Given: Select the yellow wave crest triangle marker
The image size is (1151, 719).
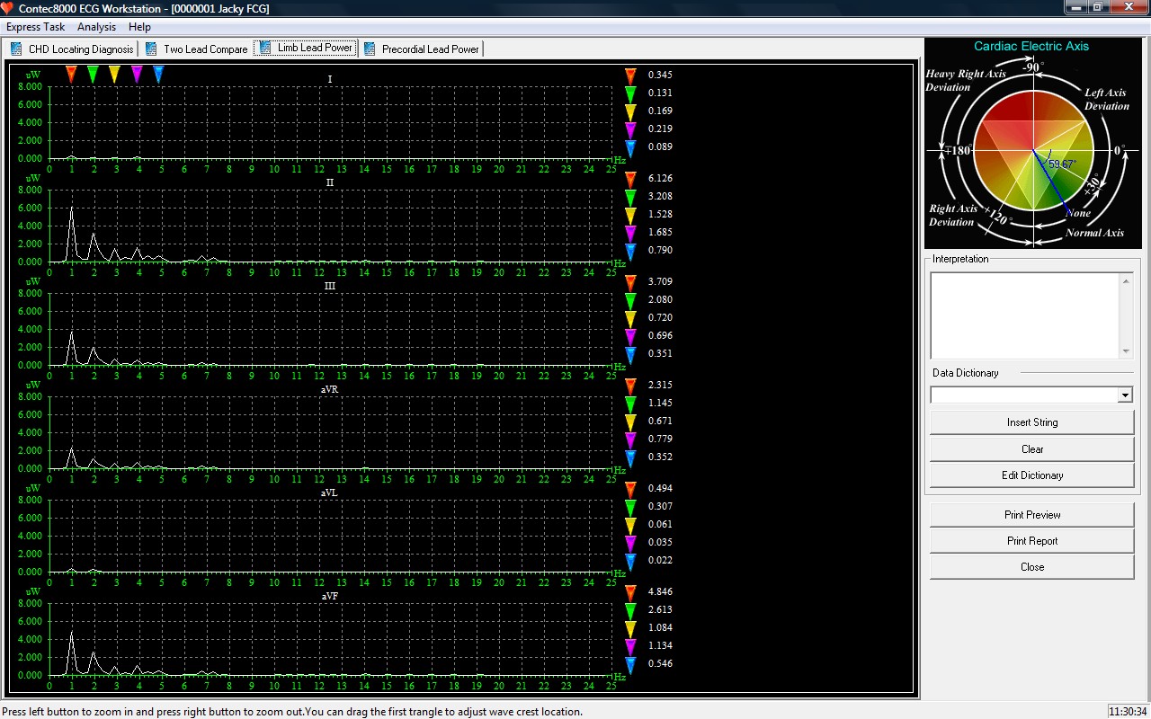Looking at the screenshot, I should coord(114,74).
